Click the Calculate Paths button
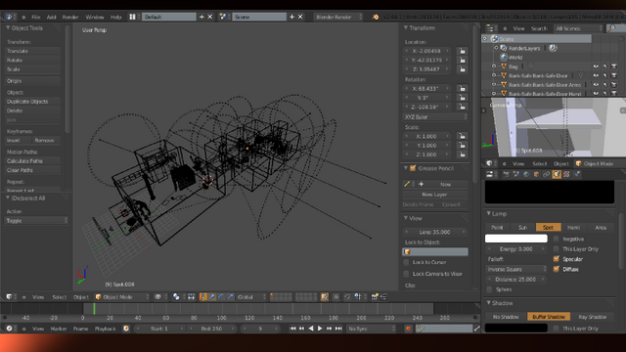The height and width of the screenshot is (352, 626). pos(32,160)
